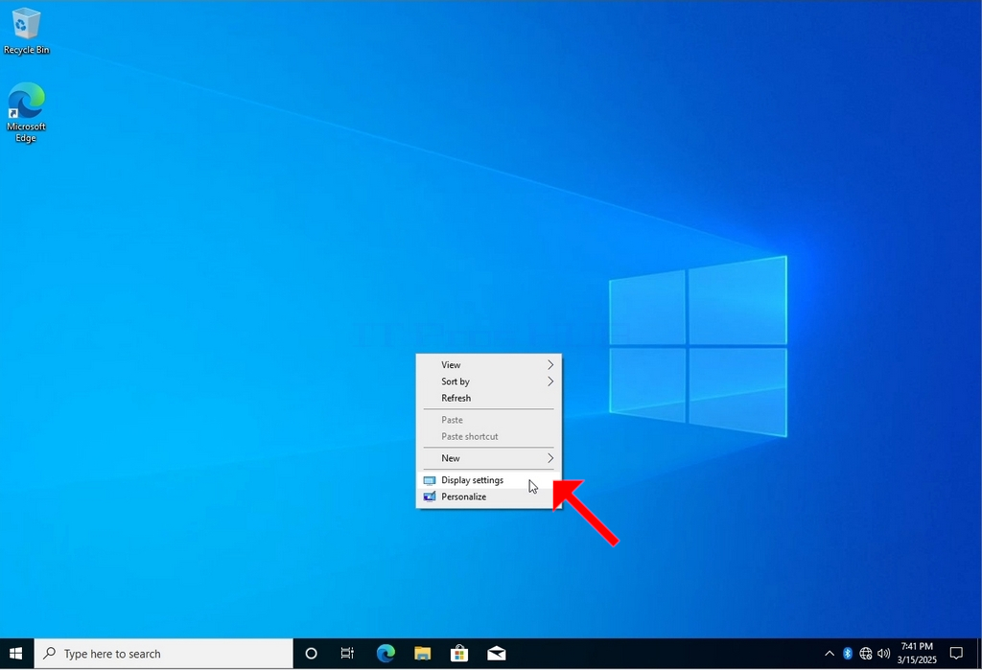Open the Sort by submenu

pyautogui.click(x=488, y=381)
